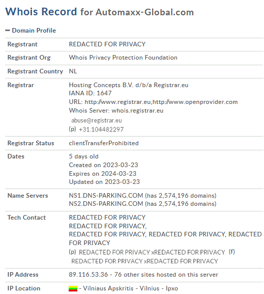Click the NS2.DNS-PARKING.COM name server

(106, 204)
